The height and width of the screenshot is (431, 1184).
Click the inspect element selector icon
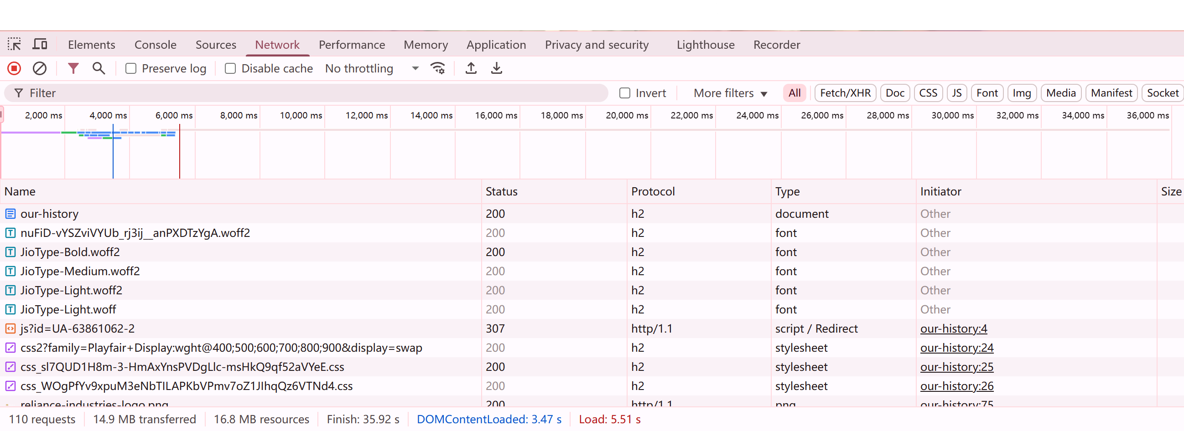14,45
